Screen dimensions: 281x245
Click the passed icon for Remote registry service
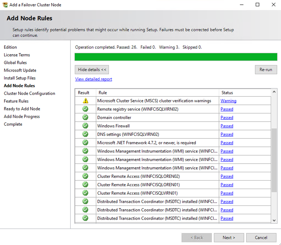point(85,109)
